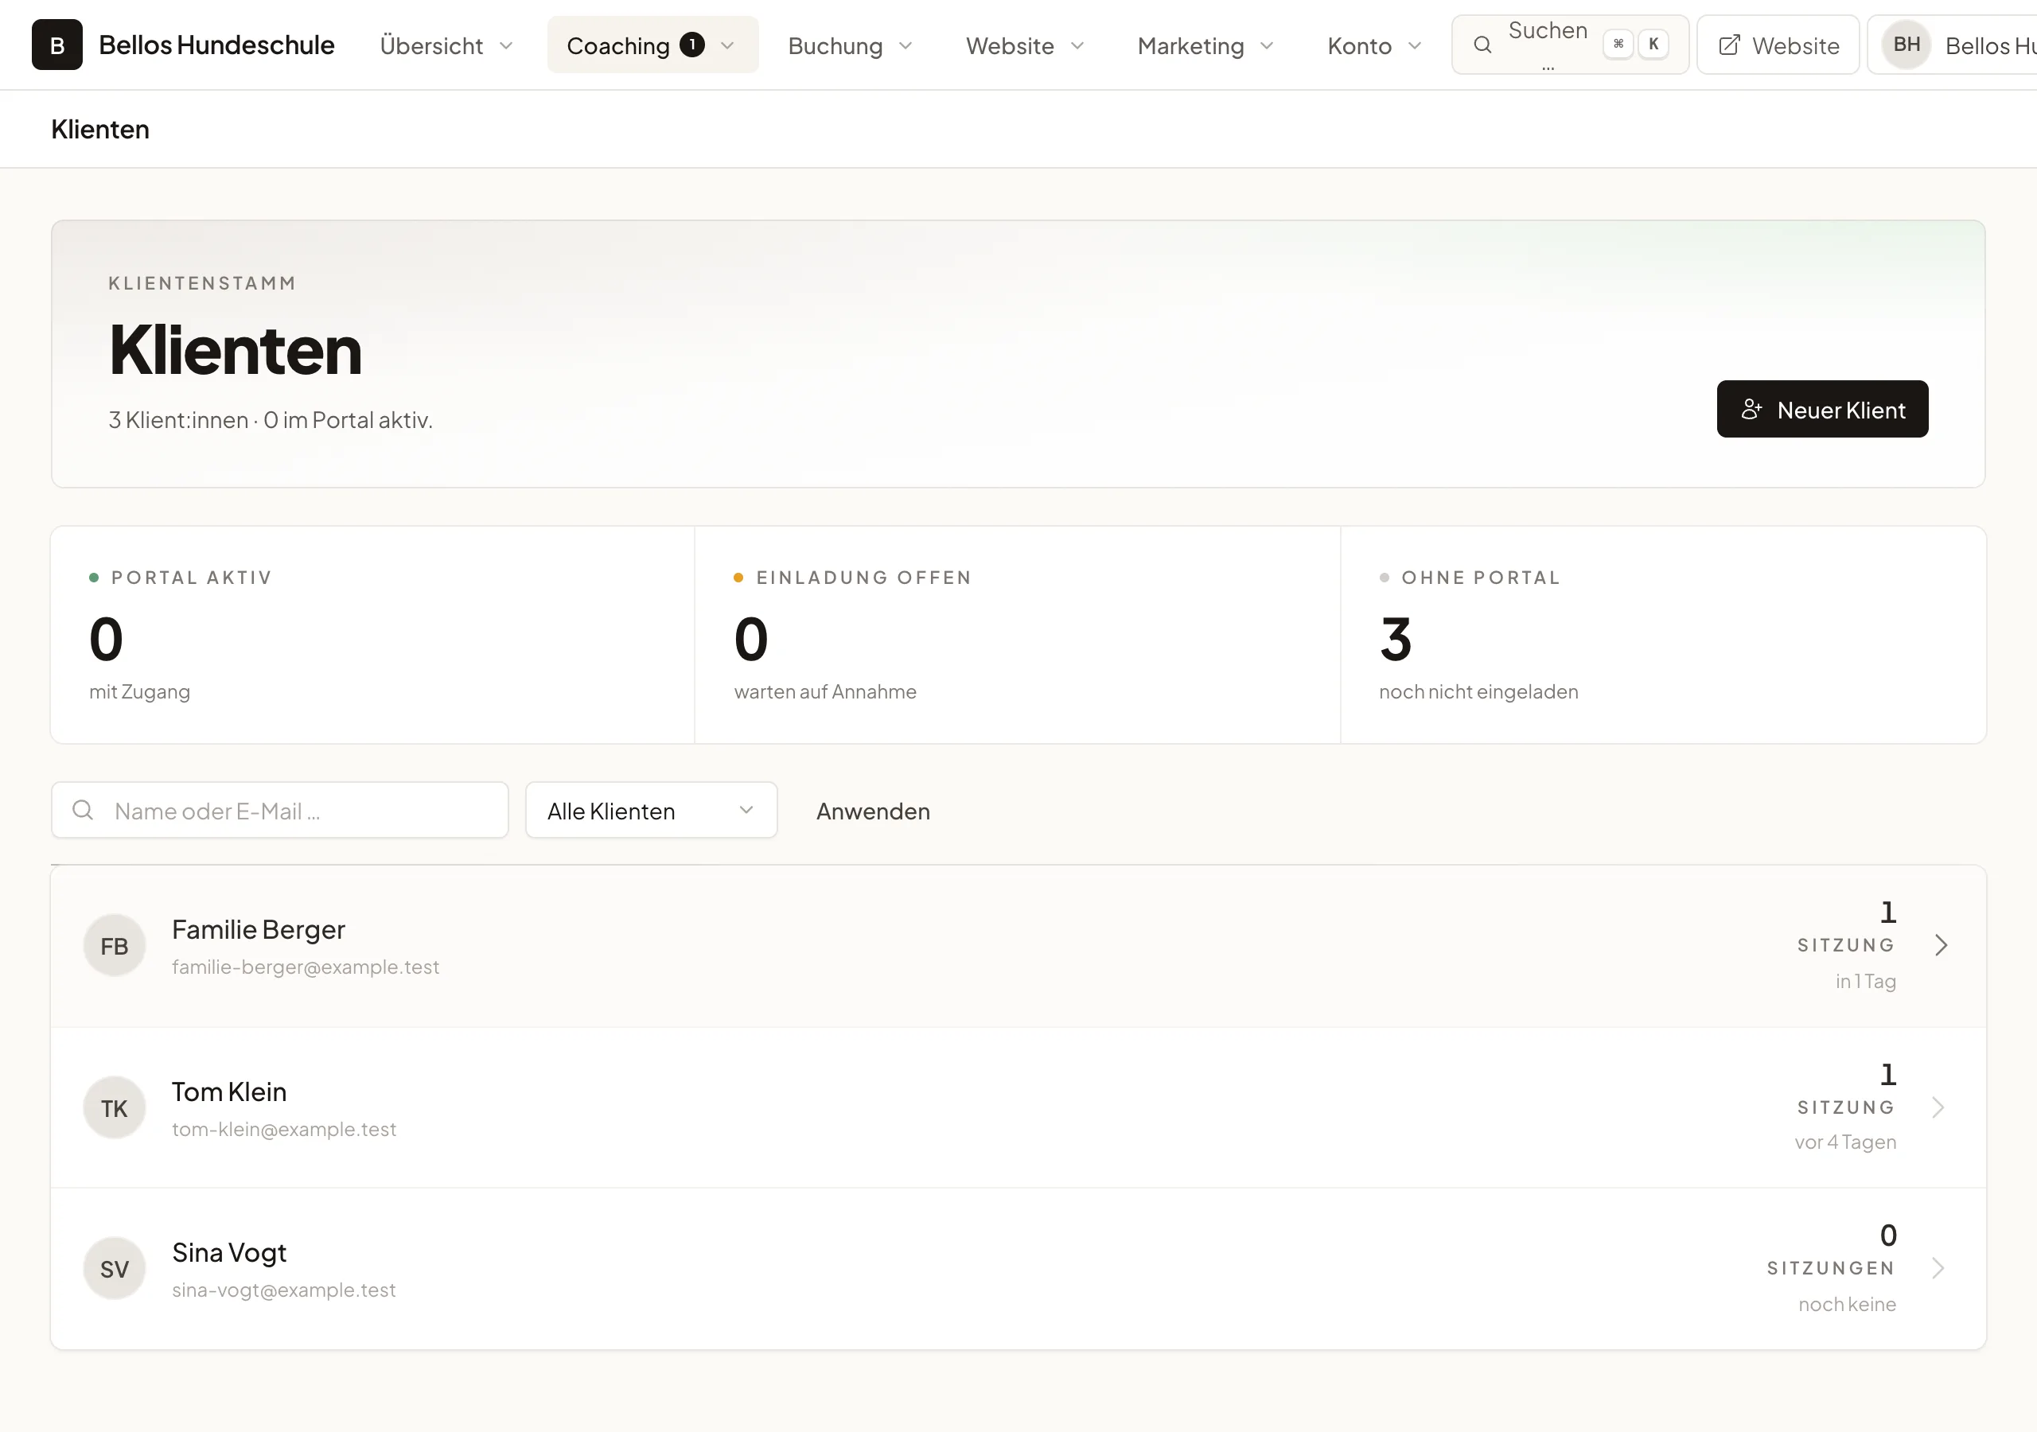Image resolution: width=2037 pixels, height=1432 pixels.
Task: Click the Neuer Klient button
Action: [1822, 409]
